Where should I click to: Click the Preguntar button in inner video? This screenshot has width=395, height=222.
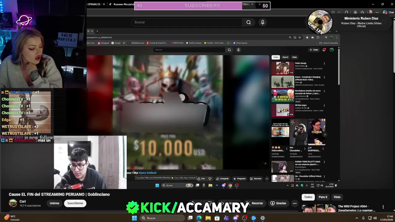(x=239, y=179)
